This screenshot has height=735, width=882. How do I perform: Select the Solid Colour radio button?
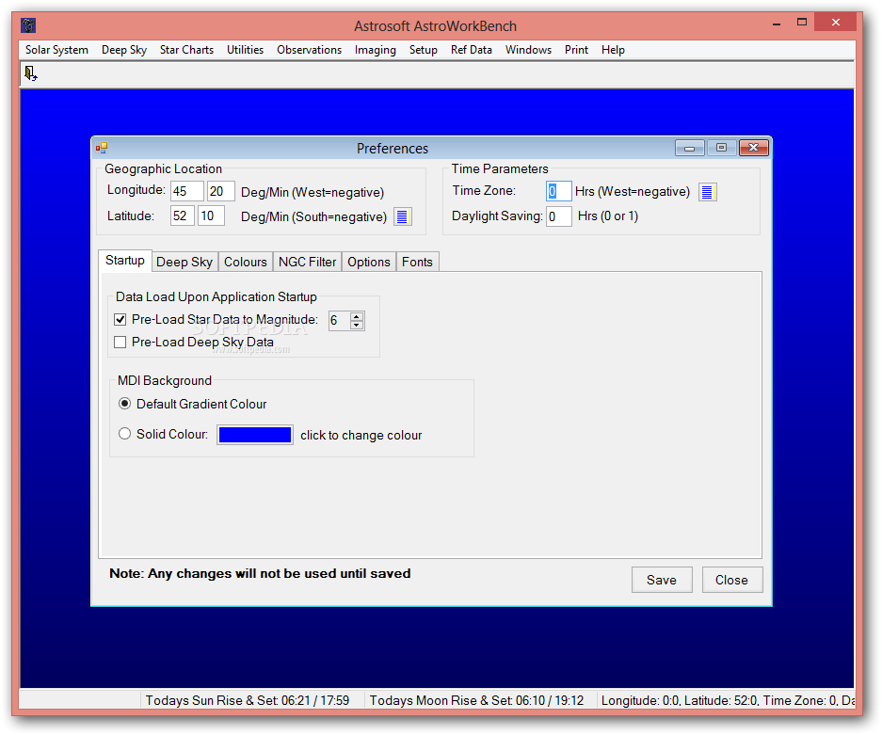click(x=125, y=434)
